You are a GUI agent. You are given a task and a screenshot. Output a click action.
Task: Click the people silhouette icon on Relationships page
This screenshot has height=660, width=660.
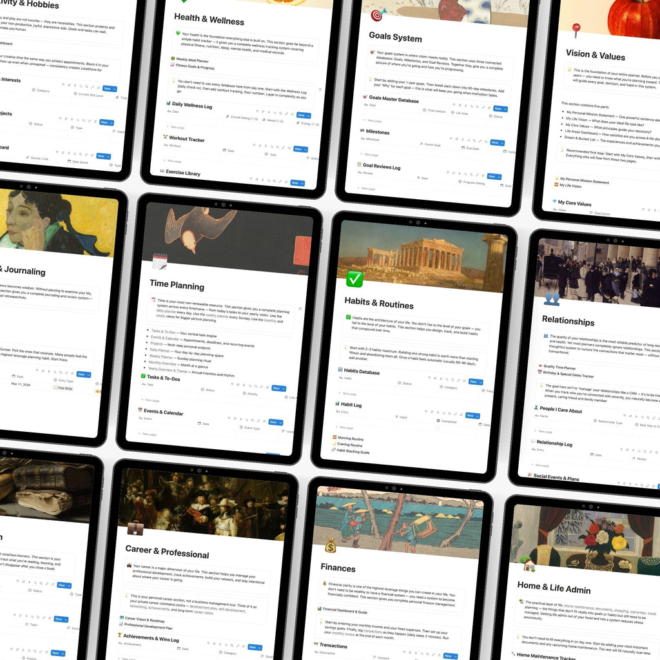(552, 298)
